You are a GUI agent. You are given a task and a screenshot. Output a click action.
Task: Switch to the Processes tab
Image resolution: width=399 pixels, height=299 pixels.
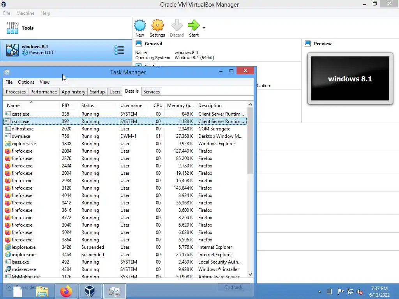[16, 92]
